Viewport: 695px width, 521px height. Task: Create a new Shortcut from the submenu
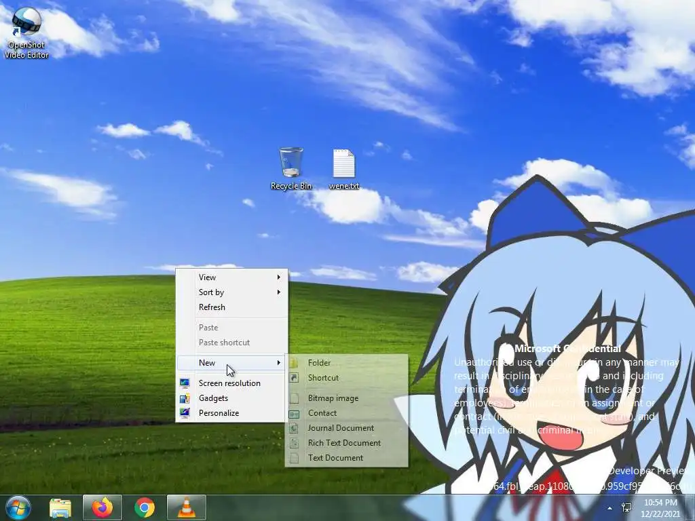tap(347, 377)
